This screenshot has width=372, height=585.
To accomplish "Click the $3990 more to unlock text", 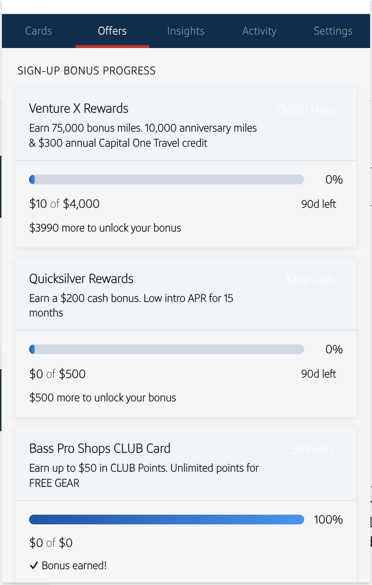I will (x=105, y=228).
